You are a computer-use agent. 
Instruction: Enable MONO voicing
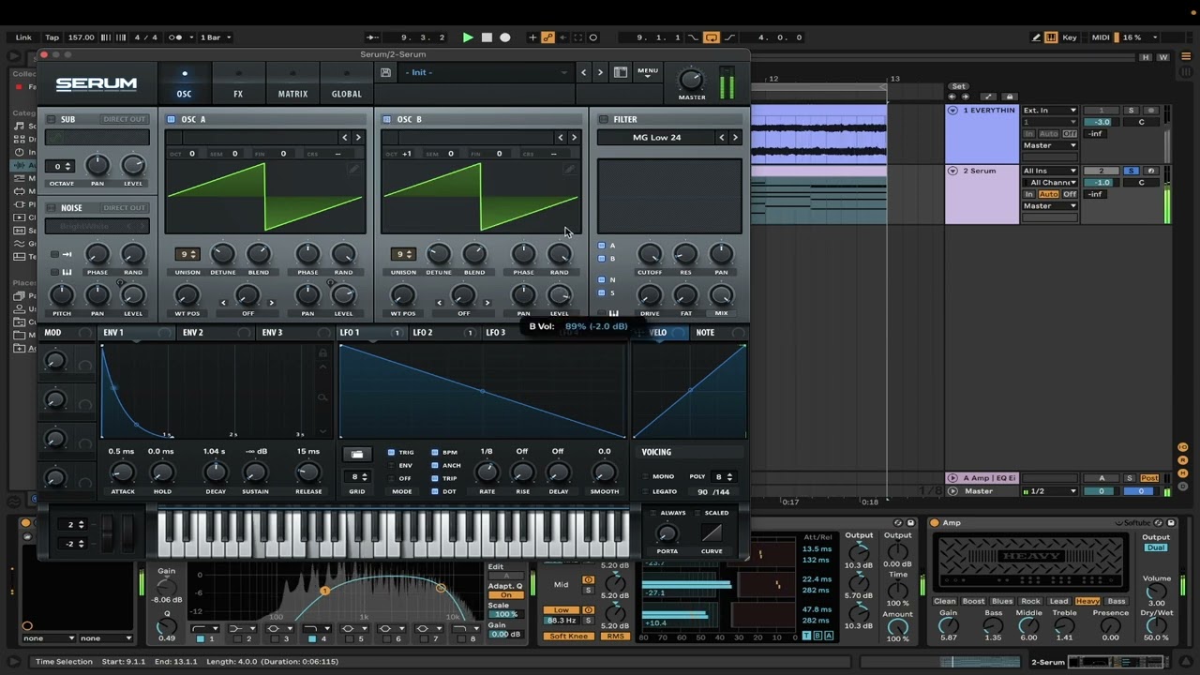[645, 477]
